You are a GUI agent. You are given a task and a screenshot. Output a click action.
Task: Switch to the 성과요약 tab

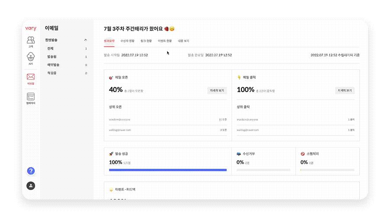pos(109,41)
